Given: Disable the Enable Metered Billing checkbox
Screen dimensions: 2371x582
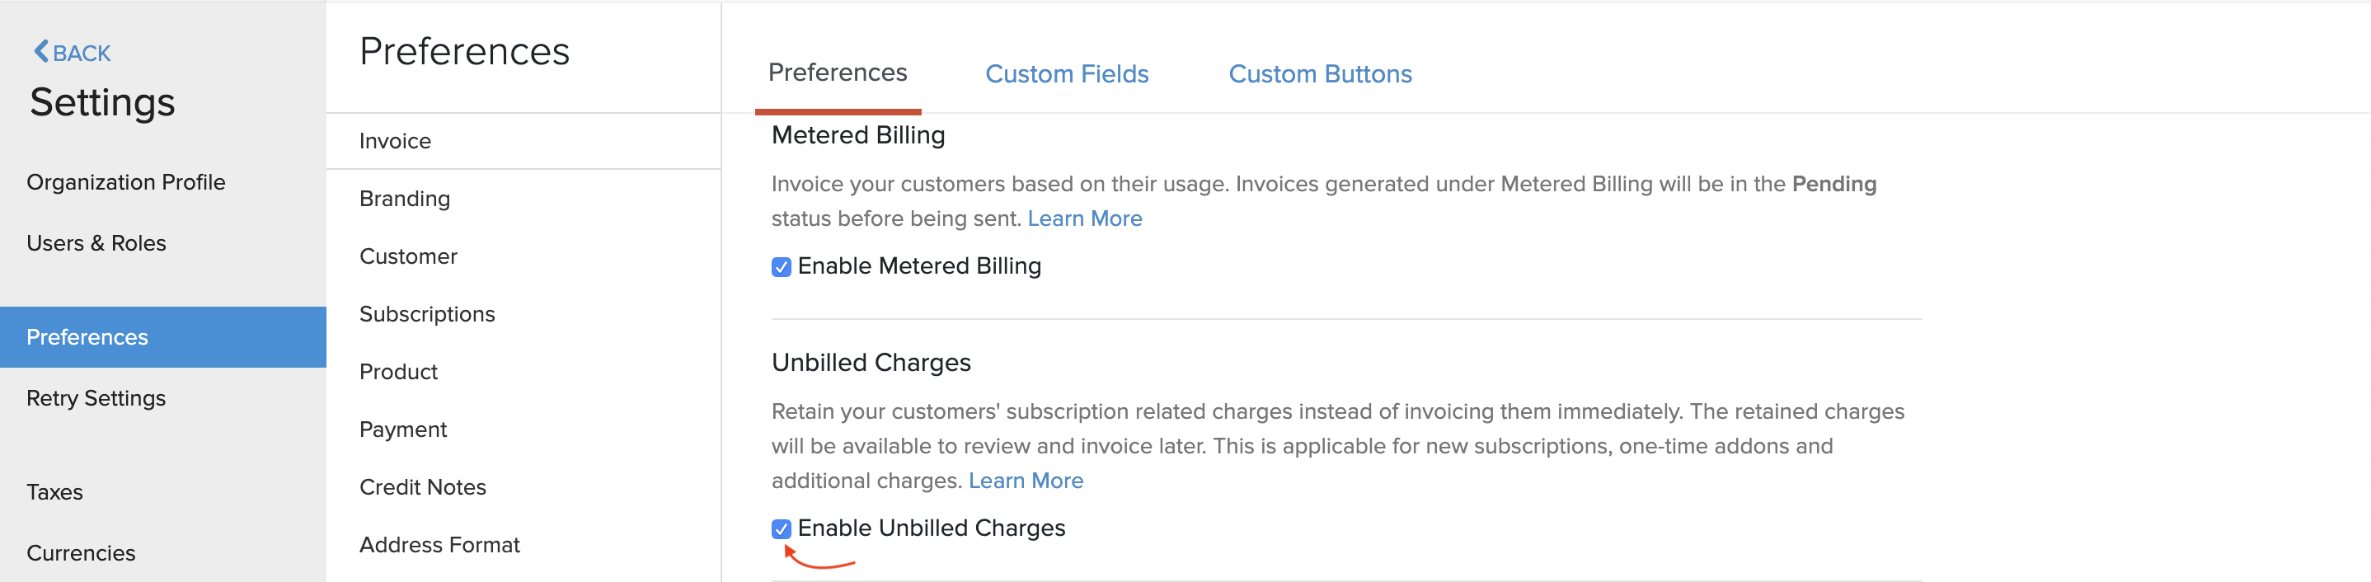Looking at the screenshot, I should point(782,267).
